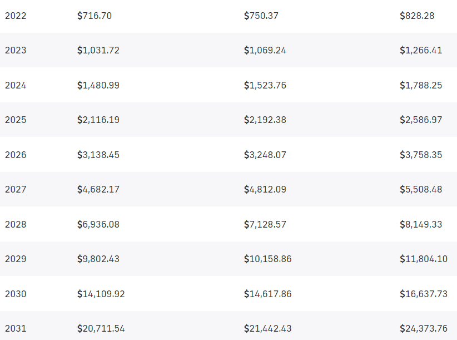This screenshot has height=340, width=457.
Task: Click the 2031 year label
Action: coord(16,329)
